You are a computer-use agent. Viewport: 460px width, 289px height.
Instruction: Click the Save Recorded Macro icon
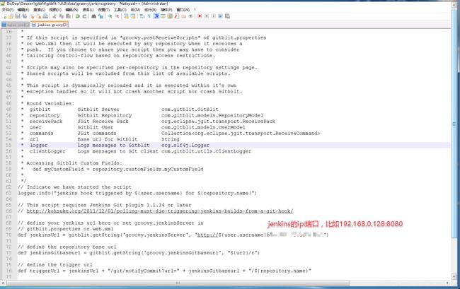[x=227, y=16]
